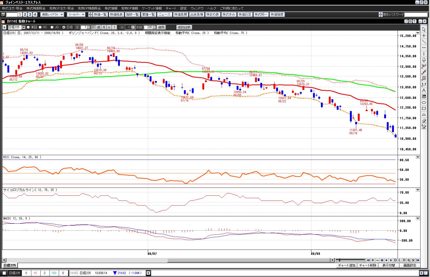Open the 日経225 index dropdown
The height and width of the screenshot is (277, 430).
tap(24, 27)
